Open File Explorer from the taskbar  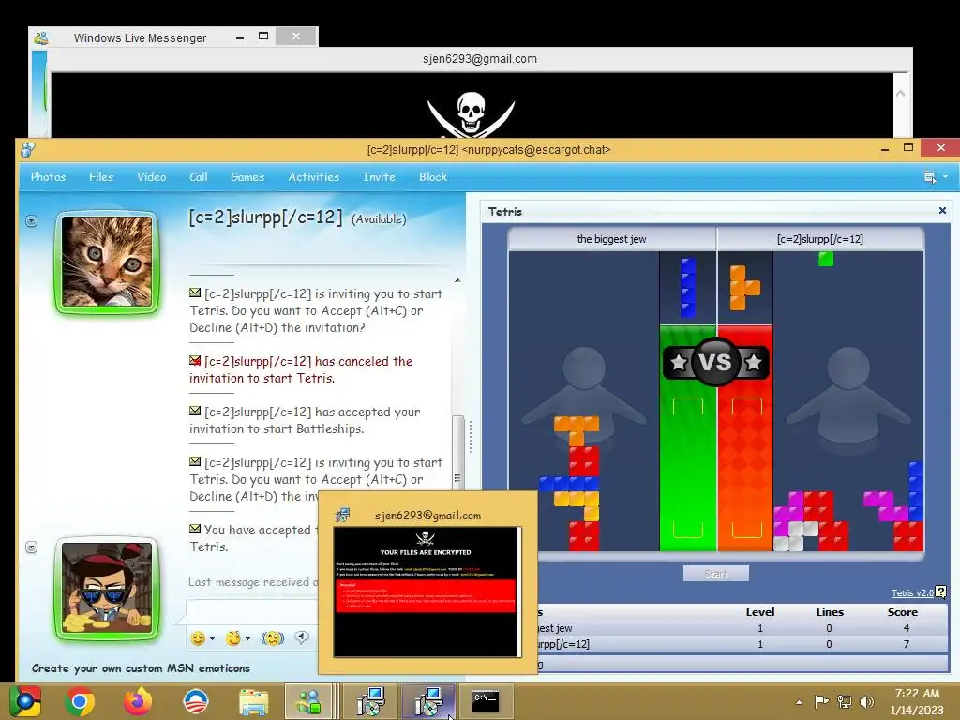click(253, 701)
